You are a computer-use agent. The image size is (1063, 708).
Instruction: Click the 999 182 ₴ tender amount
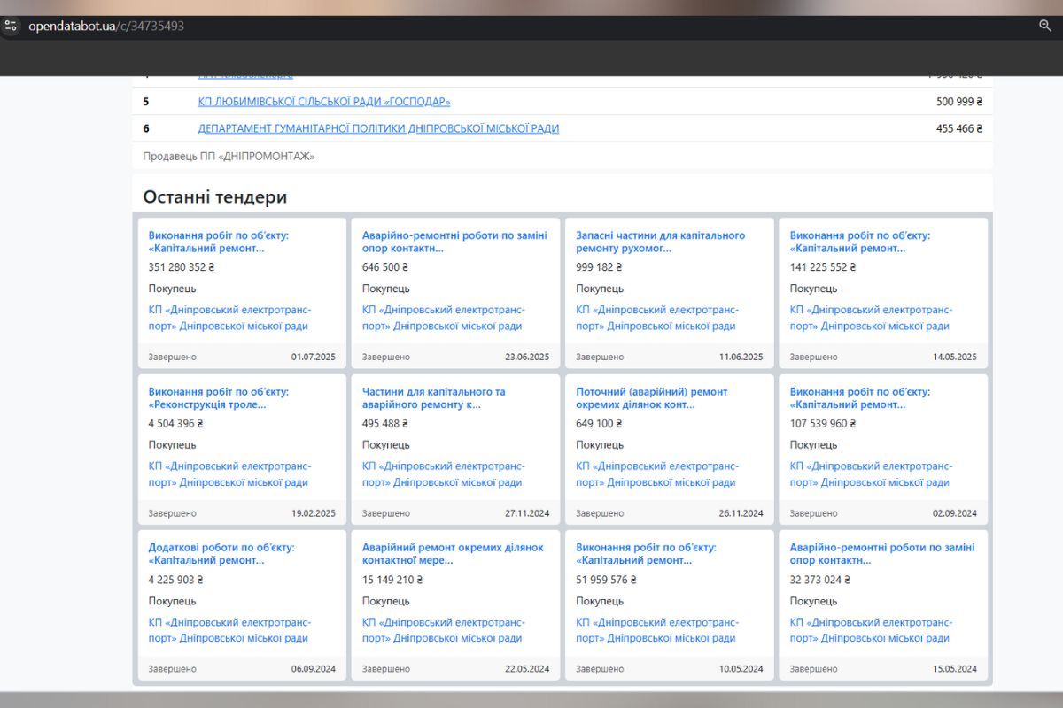click(599, 267)
